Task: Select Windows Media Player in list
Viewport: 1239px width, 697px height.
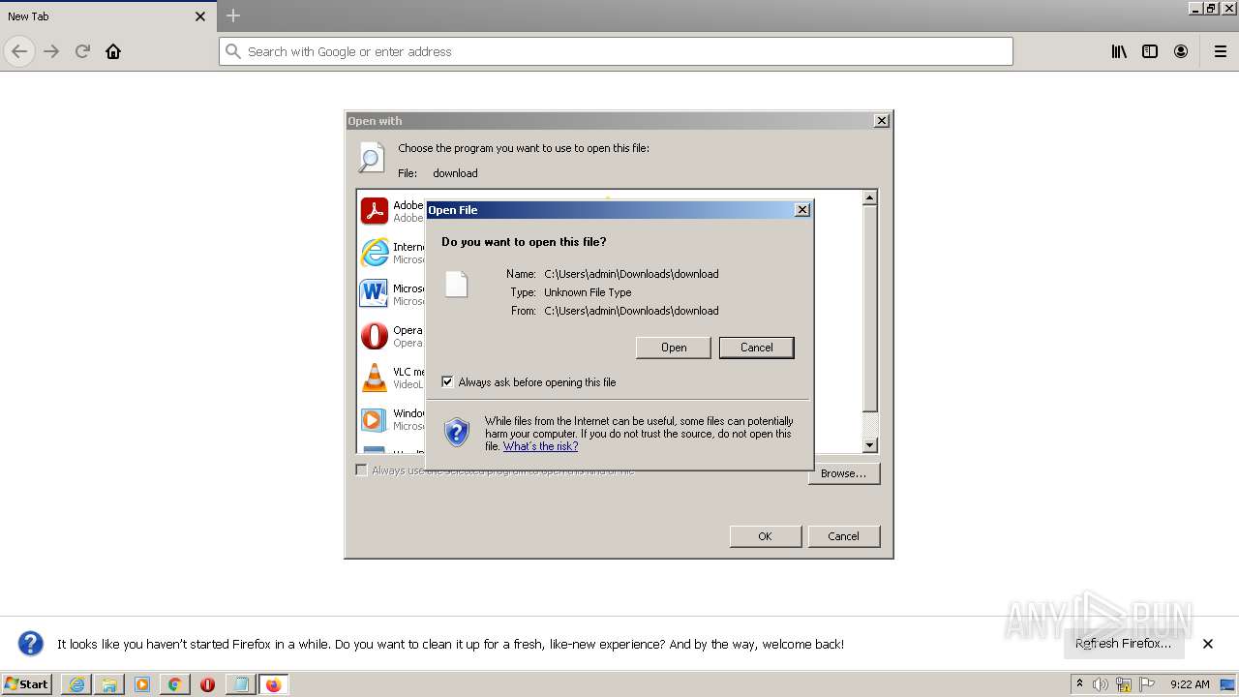Action: 392,419
